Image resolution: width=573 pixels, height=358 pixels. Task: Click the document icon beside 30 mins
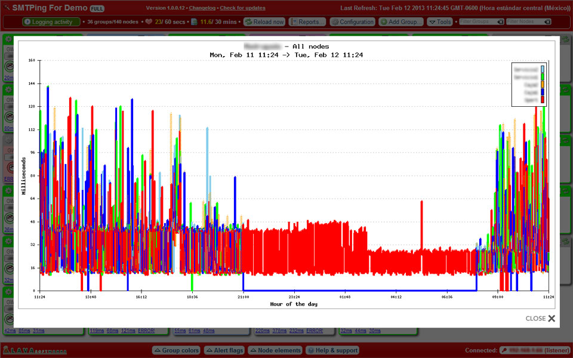(x=193, y=22)
